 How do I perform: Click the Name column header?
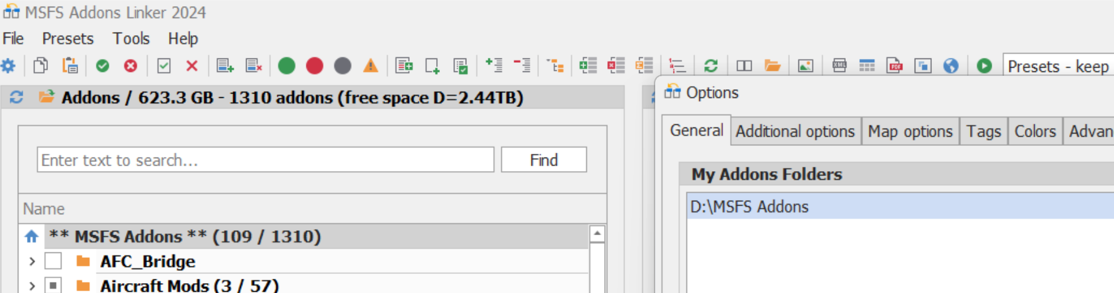coord(312,209)
